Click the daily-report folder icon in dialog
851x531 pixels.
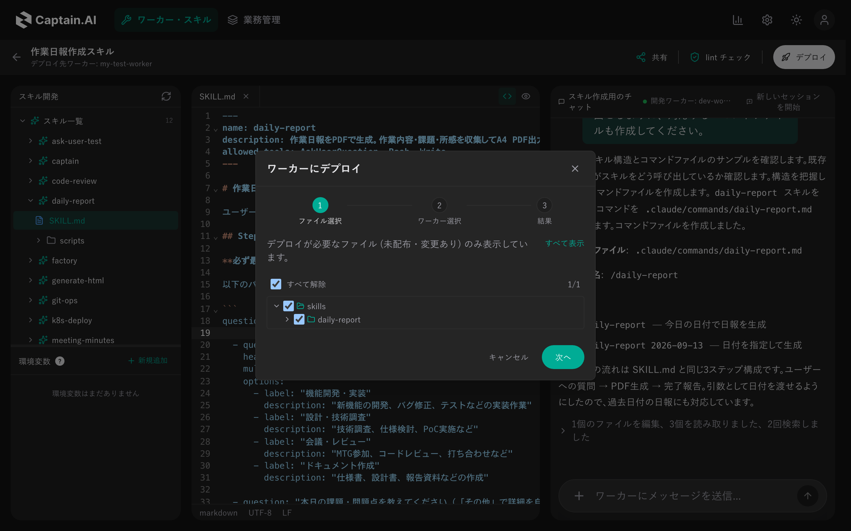(x=311, y=320)
